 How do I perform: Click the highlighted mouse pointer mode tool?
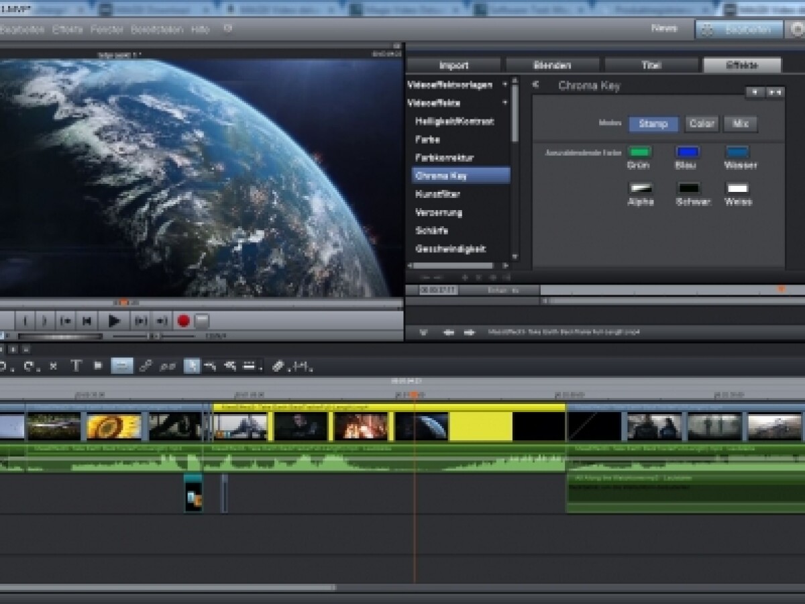191,366
